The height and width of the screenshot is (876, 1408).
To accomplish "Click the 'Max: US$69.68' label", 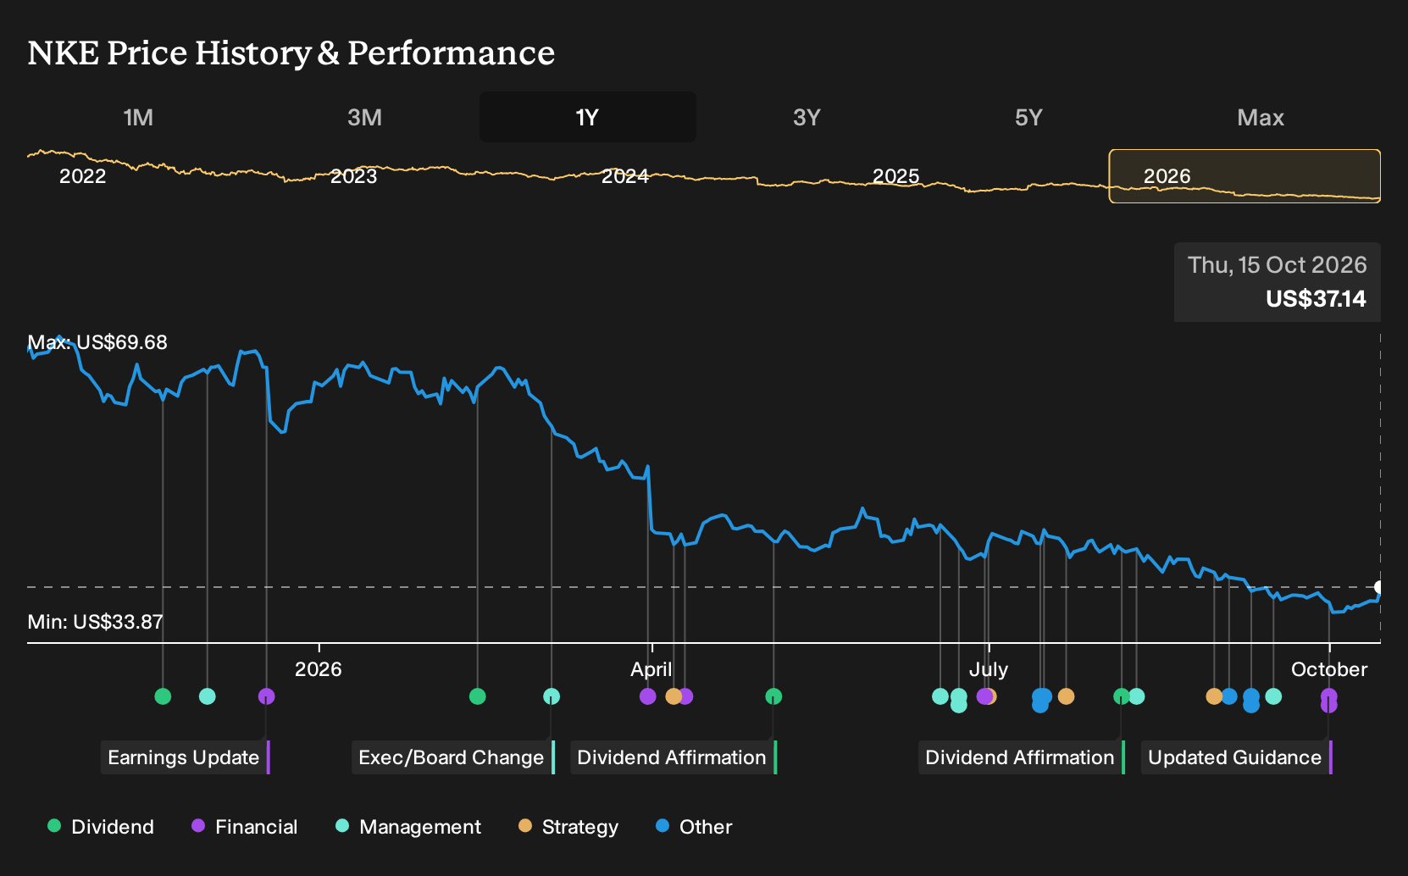I will point(97,342).
